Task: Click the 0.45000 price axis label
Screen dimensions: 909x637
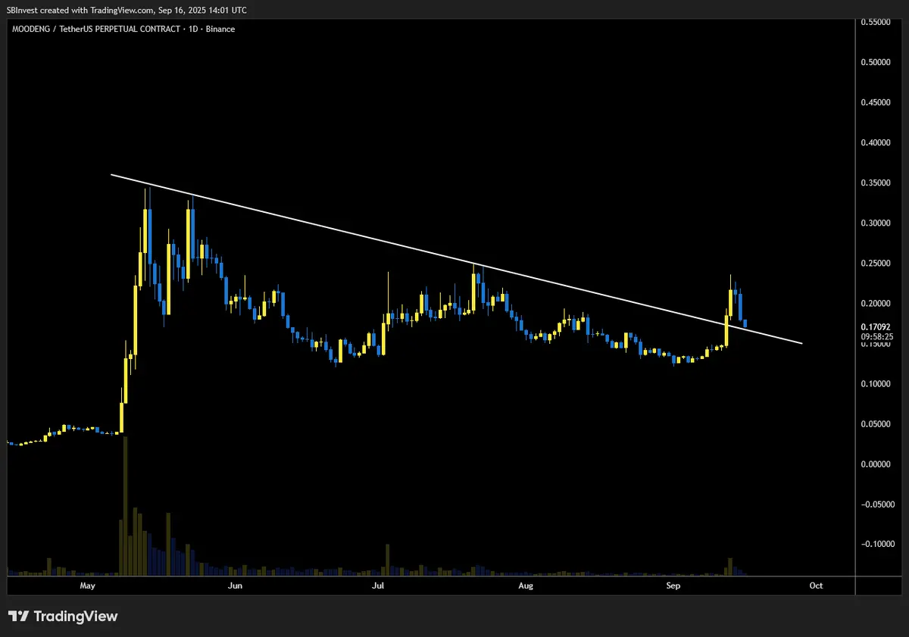Action: click(876, 103)
